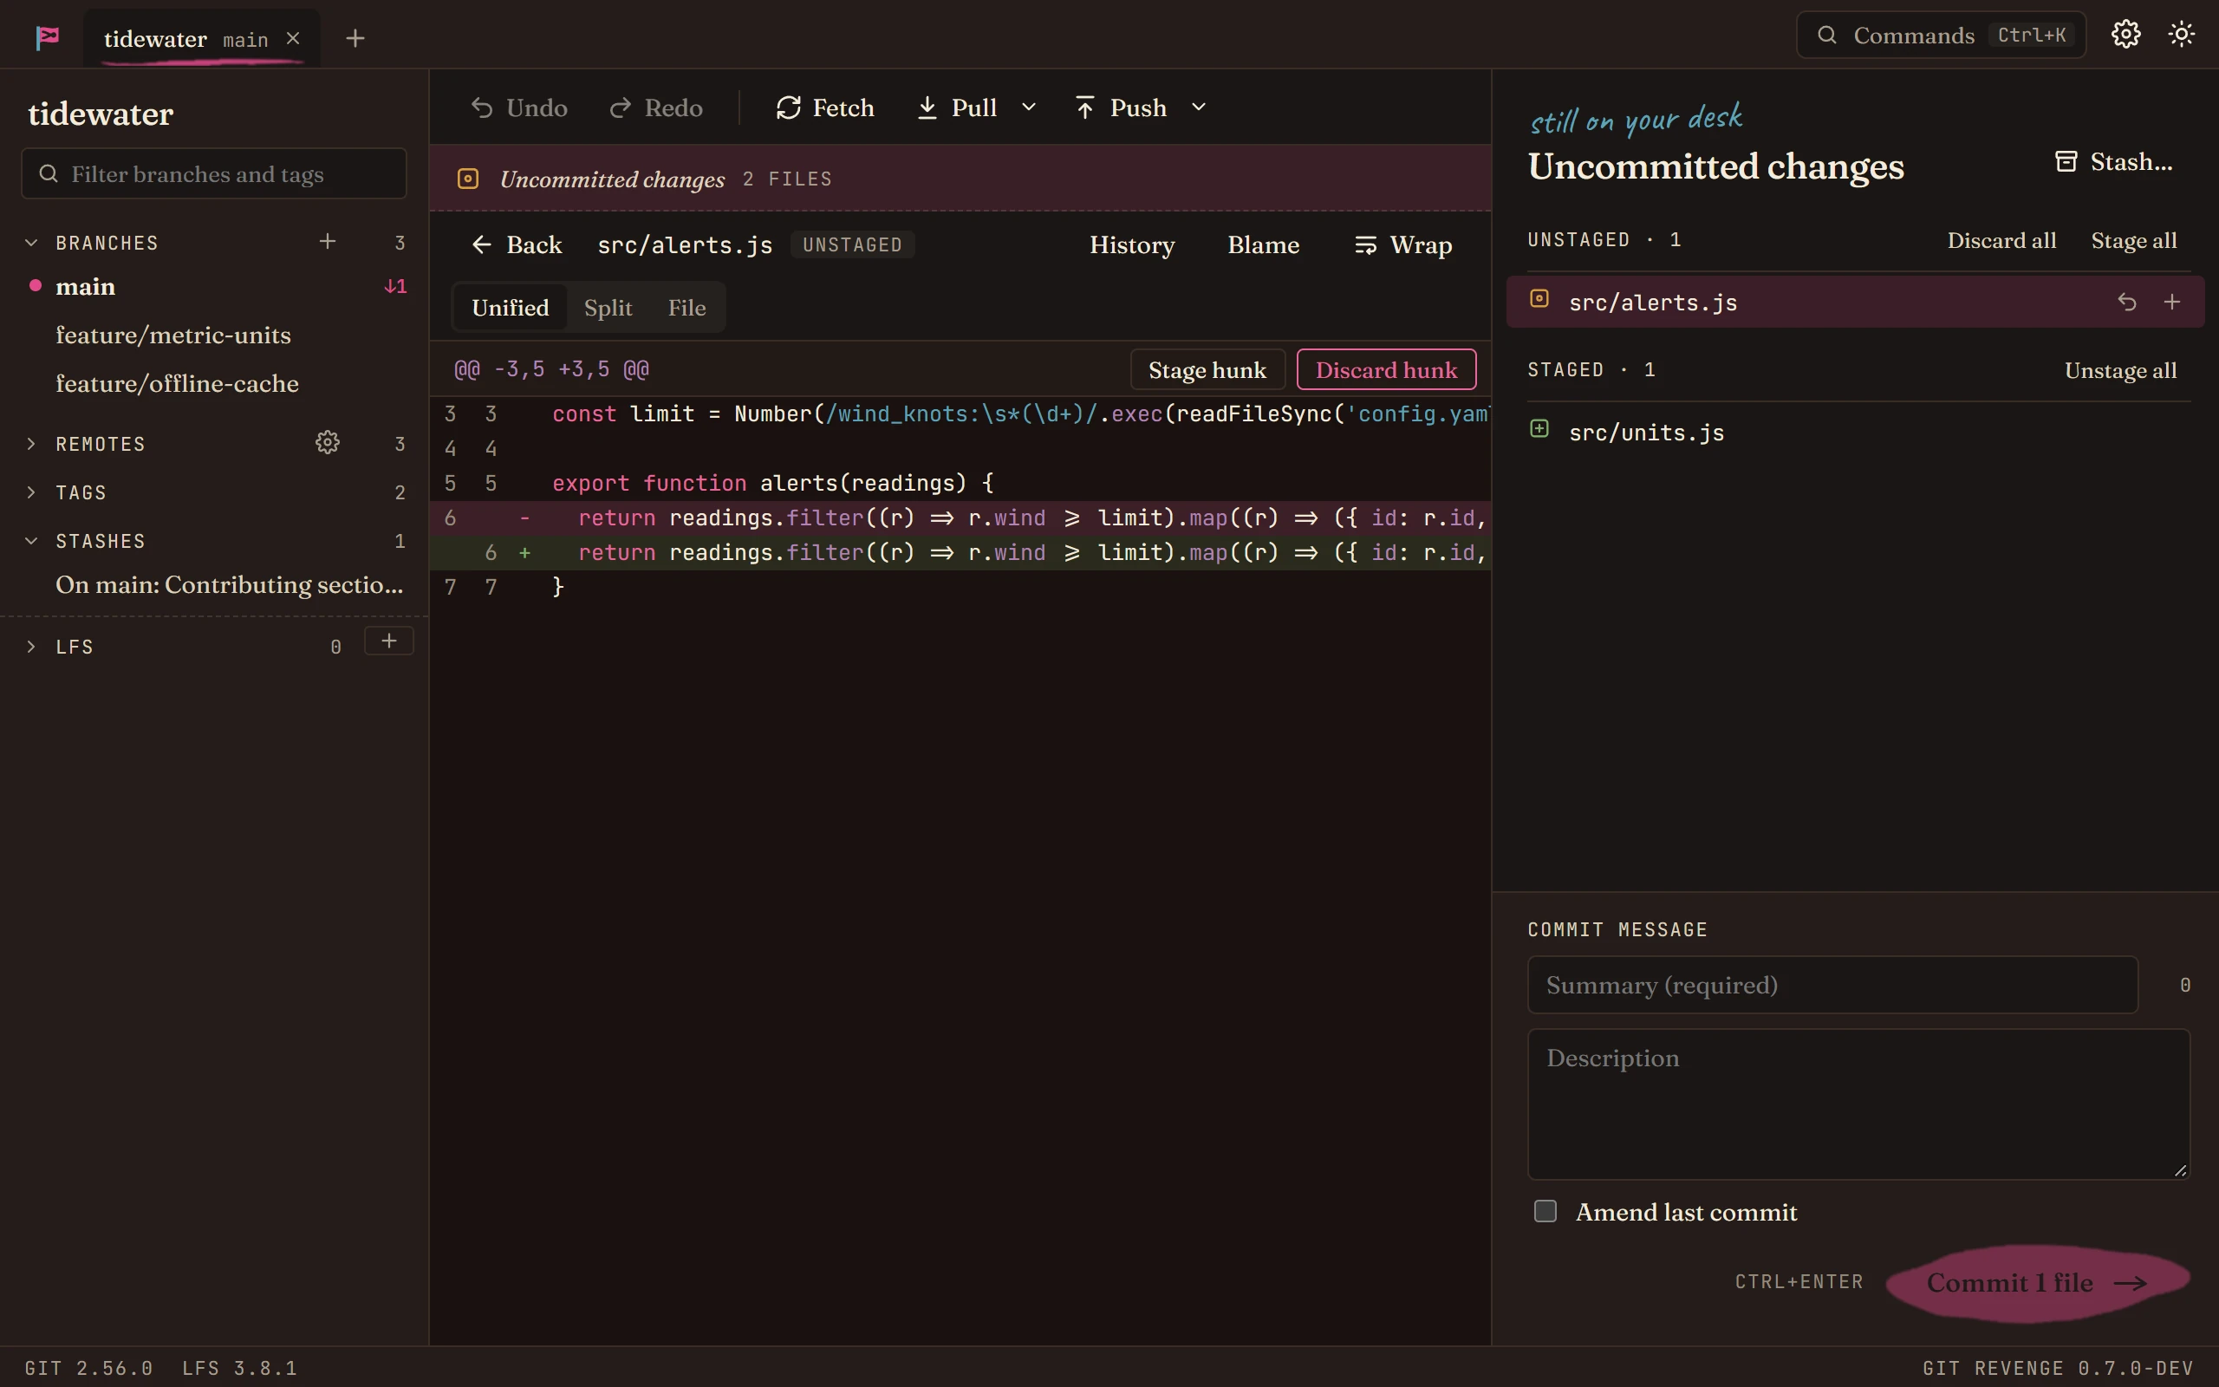This screenshot has height=1387, width=2219.
Task: Switch diff to File view
Action: pos(687,307)
